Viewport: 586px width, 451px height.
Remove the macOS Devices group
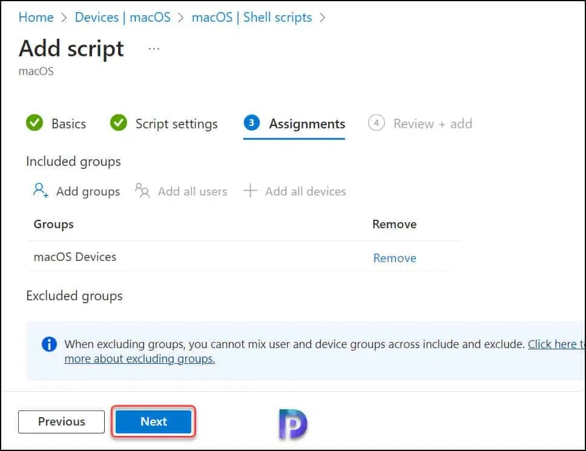pos(394,258)
